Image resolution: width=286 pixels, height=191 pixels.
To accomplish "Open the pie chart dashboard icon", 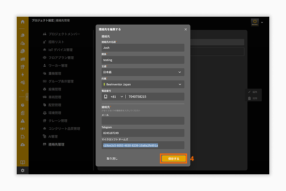I will 23,105.
